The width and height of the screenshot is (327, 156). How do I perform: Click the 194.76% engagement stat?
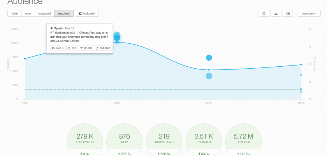tap(103, 48)
